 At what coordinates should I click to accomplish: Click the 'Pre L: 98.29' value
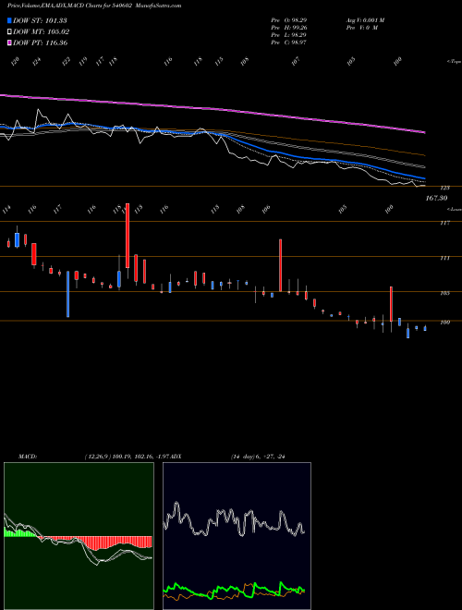289,35
